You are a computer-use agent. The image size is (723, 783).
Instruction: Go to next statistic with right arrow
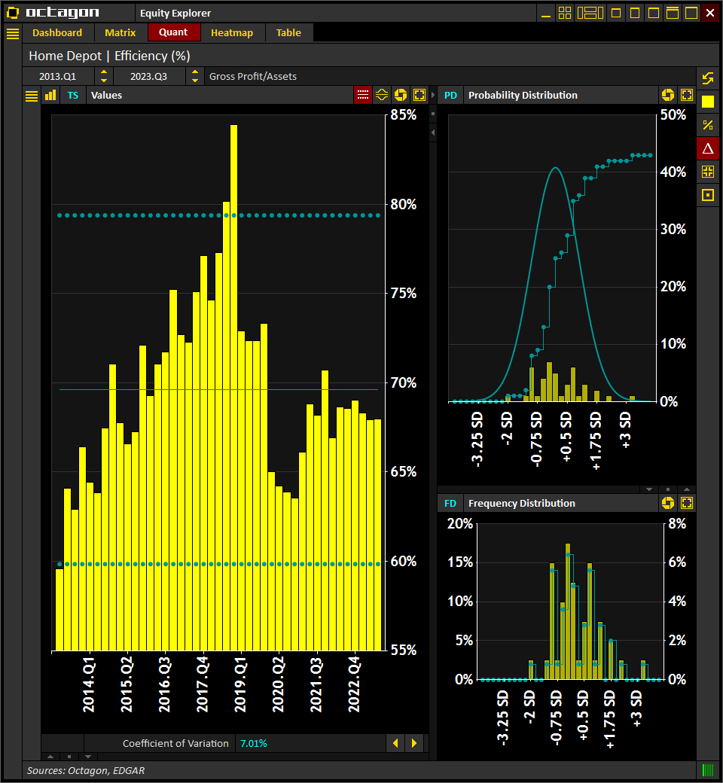(x=414, y=743)
